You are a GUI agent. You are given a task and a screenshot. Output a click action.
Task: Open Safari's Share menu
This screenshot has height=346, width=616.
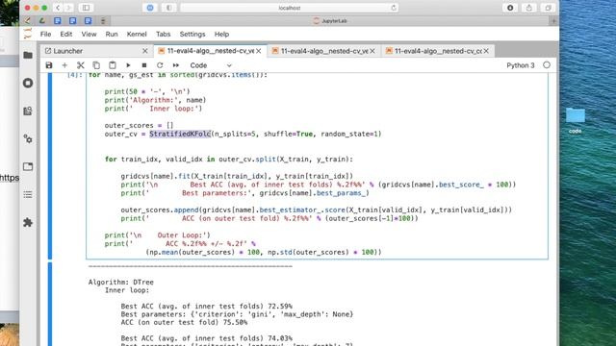tap(528, 8)
